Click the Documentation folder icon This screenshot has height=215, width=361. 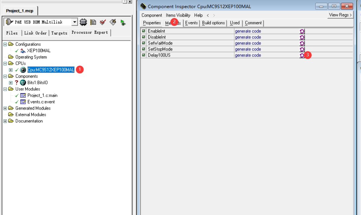click(11, 121)
